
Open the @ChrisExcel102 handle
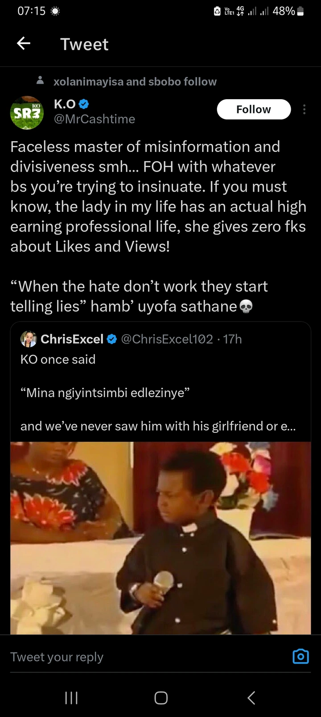tap(167, 340)
